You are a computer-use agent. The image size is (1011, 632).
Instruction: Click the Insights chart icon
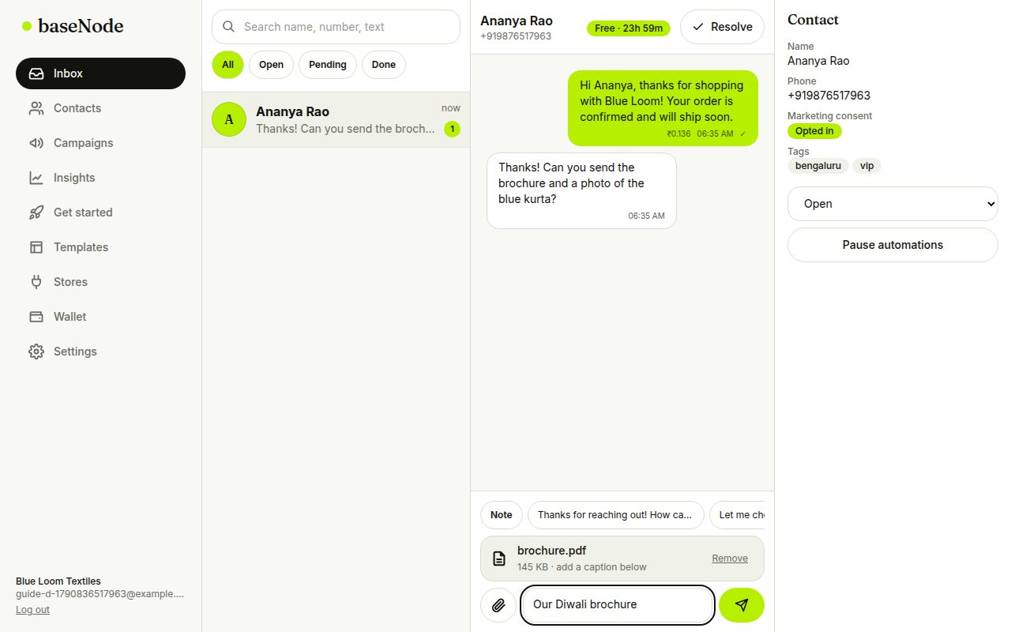[x=36, y=178]
